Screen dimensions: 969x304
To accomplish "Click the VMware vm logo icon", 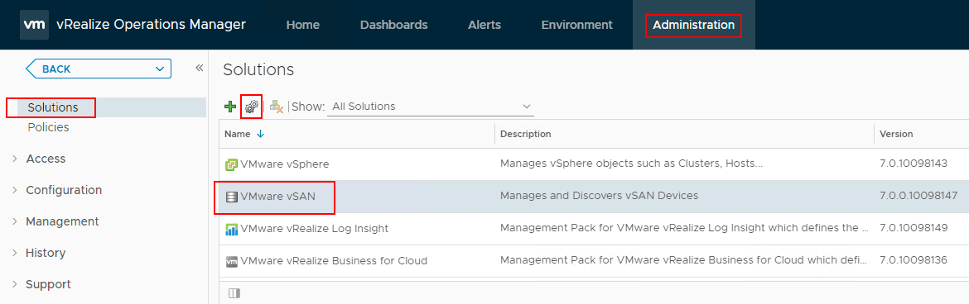I will click(x=34, y=25).
